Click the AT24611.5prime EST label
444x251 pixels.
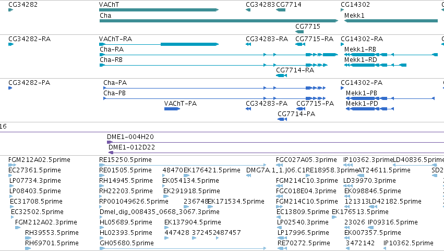[384, 170]
